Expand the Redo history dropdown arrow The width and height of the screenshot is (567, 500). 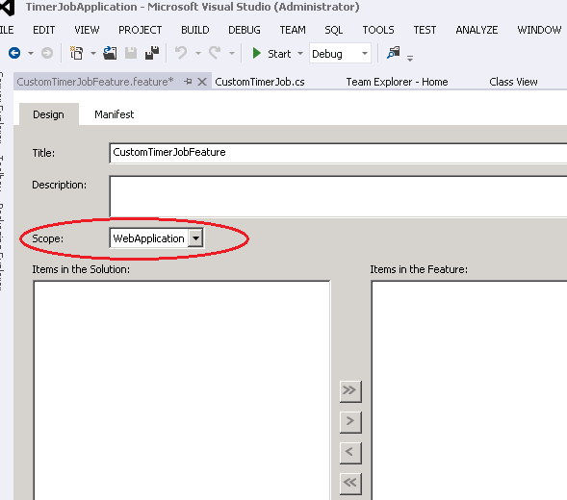click(232, 54)
